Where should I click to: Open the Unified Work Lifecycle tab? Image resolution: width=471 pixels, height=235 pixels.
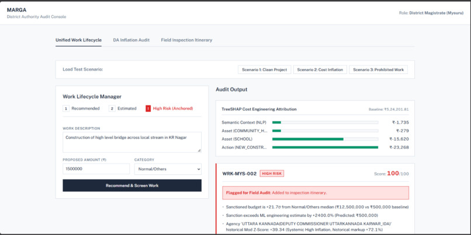point(78,40)
